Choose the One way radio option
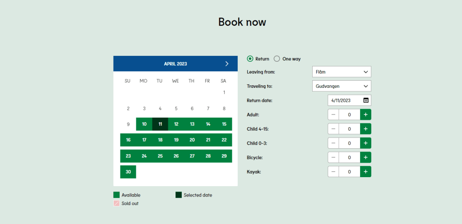 pyautogui.click(x=277, y=59)
